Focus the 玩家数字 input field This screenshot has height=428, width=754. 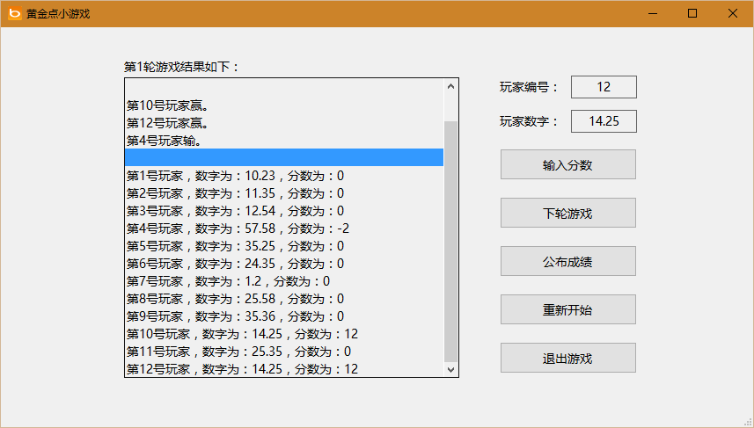point(604,121)
